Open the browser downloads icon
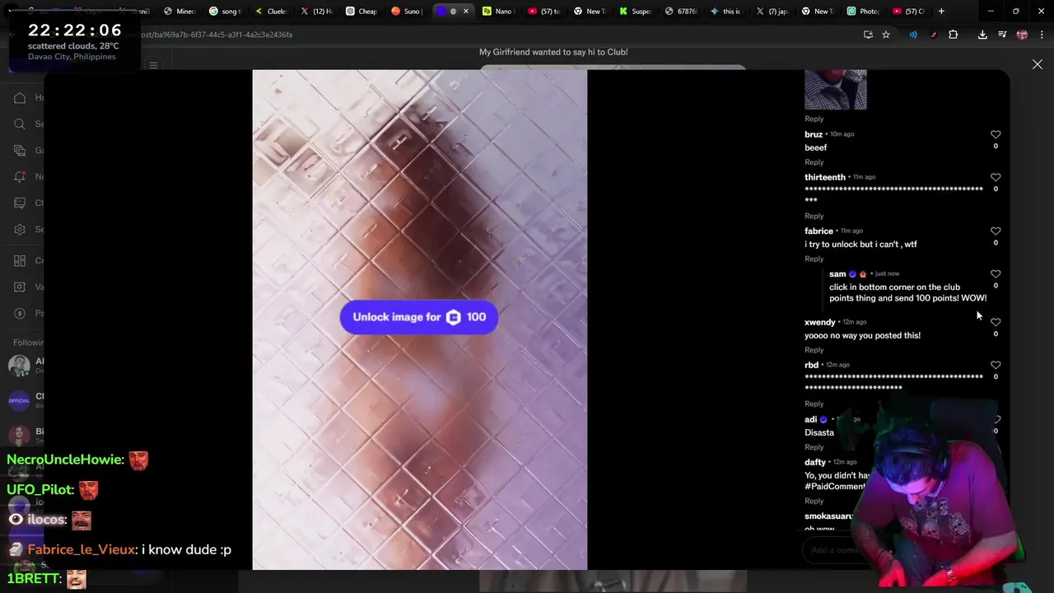 coord(982,35)
